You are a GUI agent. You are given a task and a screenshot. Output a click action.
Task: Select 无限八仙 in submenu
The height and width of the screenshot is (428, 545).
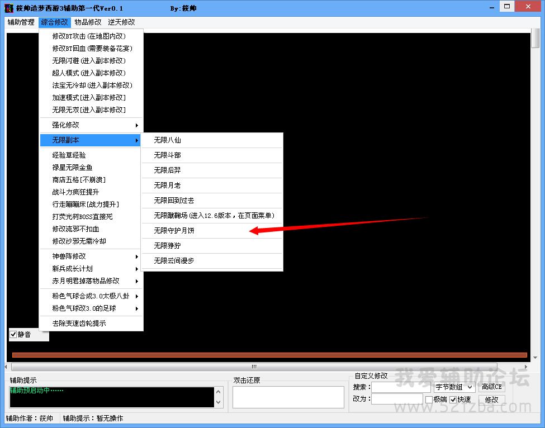click(212, 140)
